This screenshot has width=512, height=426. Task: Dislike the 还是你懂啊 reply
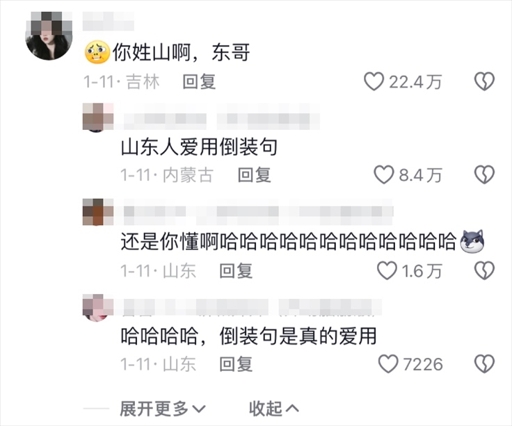[x=485, y=270]
